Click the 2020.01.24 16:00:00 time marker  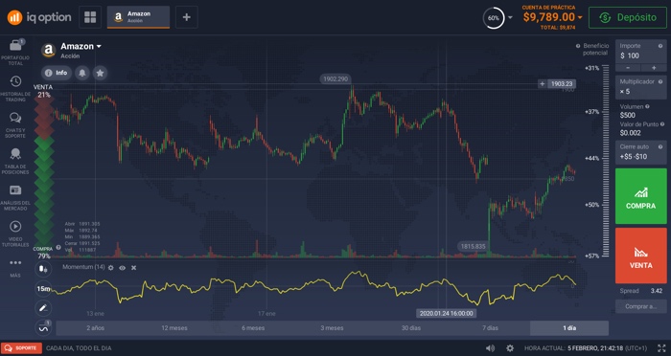point(447,313)
